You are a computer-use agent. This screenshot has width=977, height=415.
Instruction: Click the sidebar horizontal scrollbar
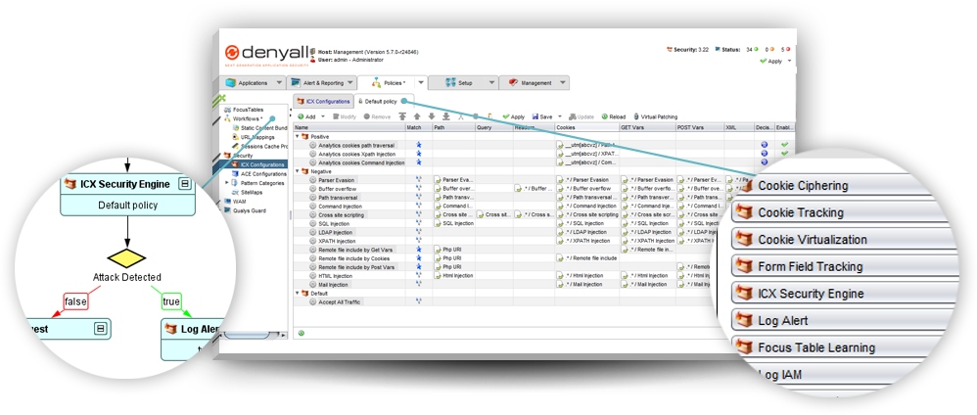[x=252, y=335]
